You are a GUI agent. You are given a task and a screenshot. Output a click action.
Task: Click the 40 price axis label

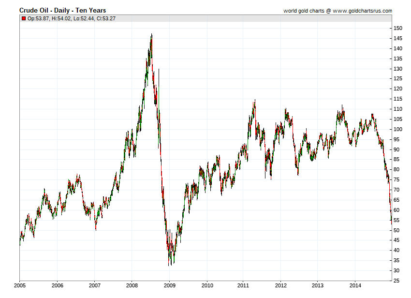click(x=396, y=250)
